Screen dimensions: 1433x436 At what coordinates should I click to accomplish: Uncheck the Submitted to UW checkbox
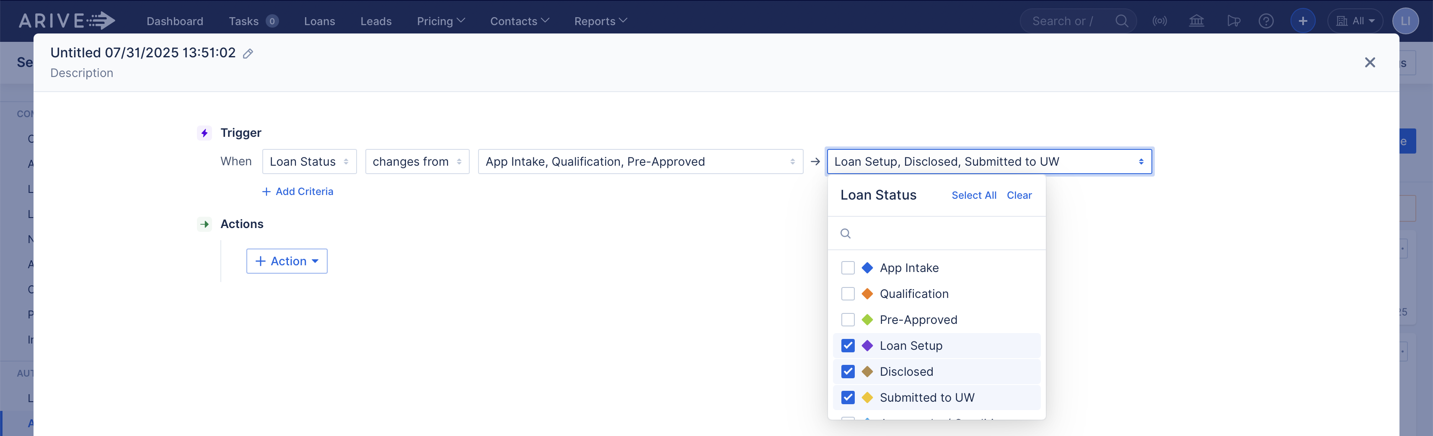[x=848, y=398]
